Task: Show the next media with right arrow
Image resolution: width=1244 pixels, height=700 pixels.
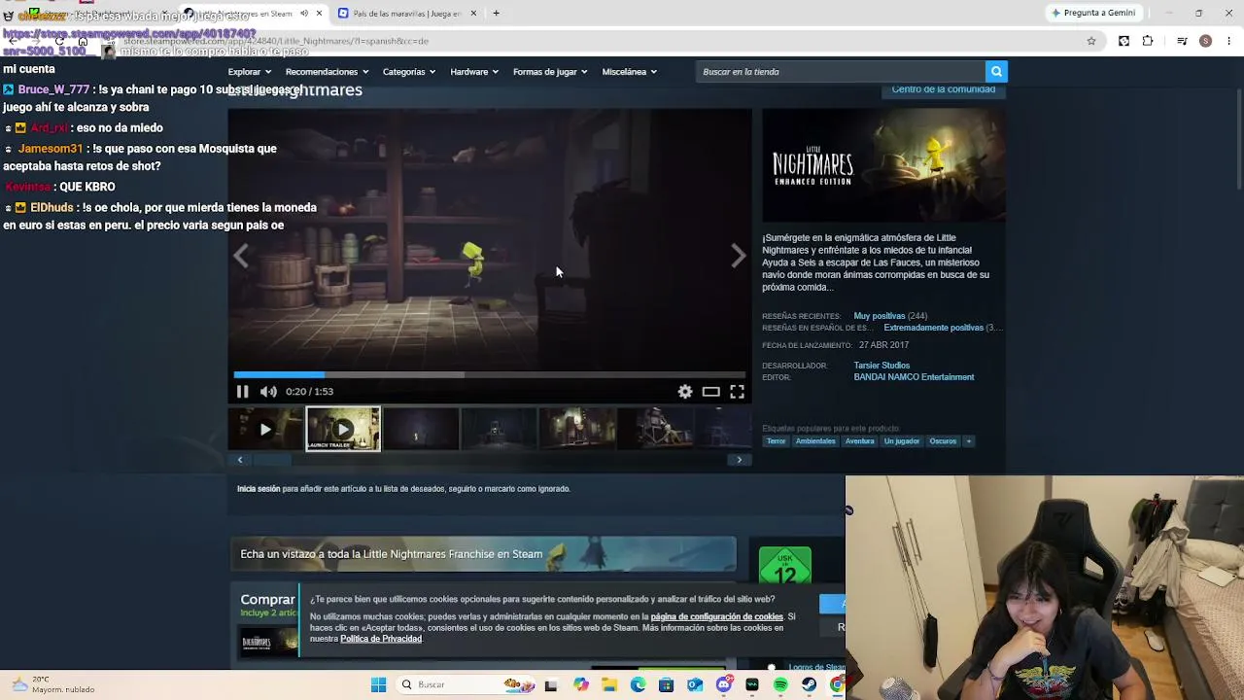Action: tap(739, 256)
